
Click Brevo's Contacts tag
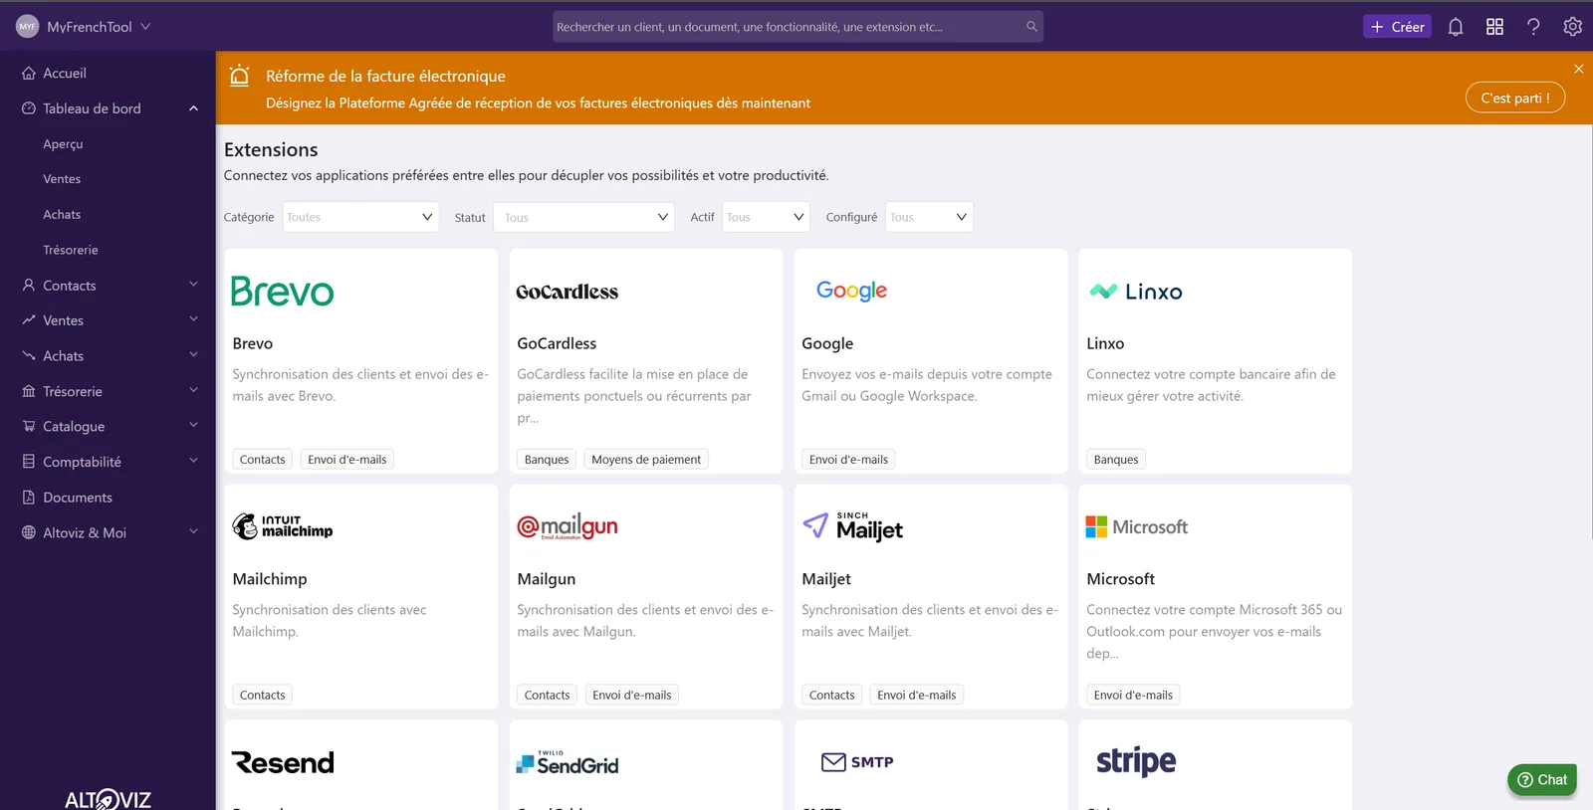tap(262, 459)
